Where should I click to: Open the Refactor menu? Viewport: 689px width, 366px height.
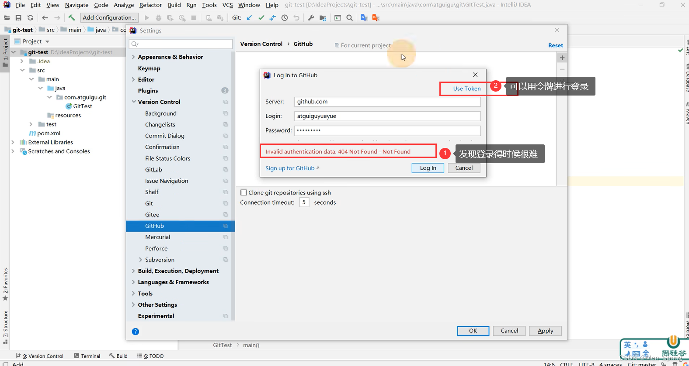pyautogui.click(x=150, y=5)
